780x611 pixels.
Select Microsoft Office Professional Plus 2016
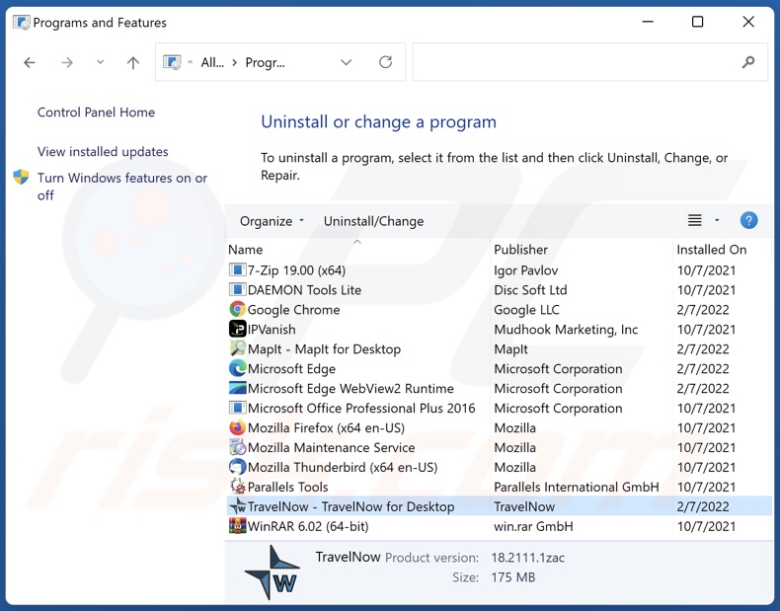click(x=361, y=409)
